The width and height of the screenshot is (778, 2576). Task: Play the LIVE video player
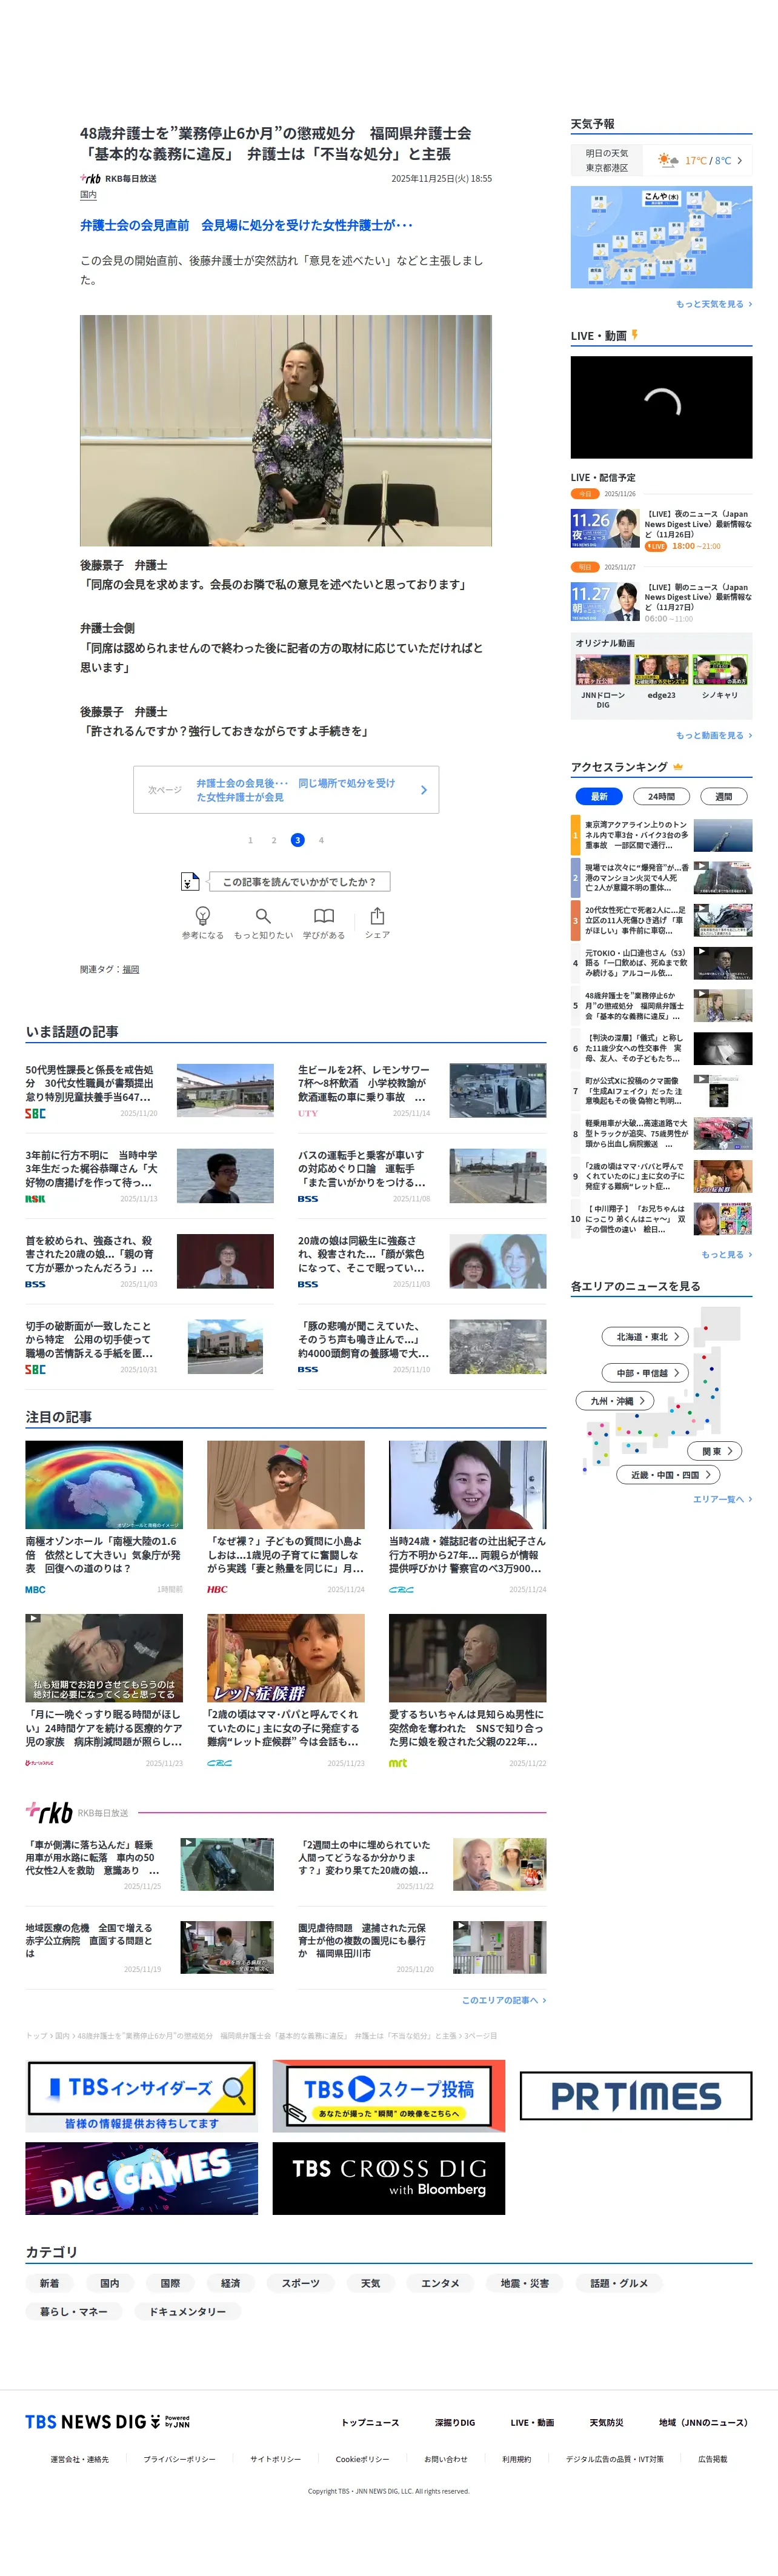coord(661,407)
